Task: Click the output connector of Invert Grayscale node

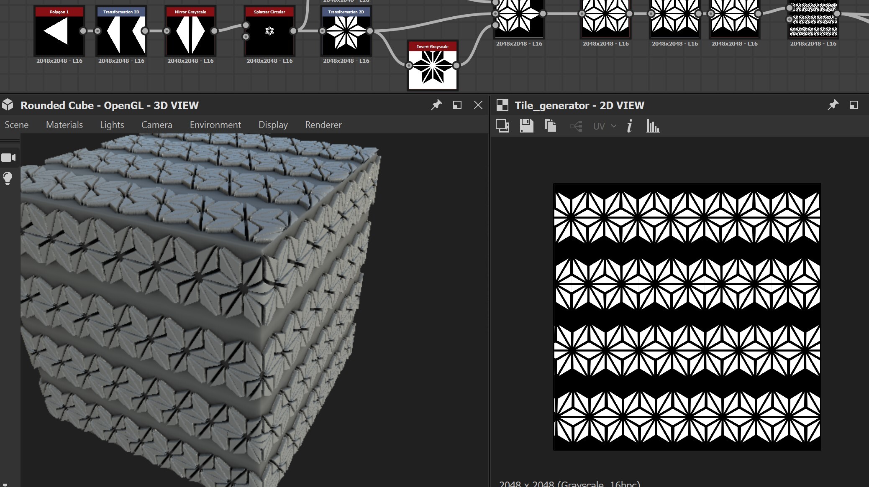Action: 456,66
